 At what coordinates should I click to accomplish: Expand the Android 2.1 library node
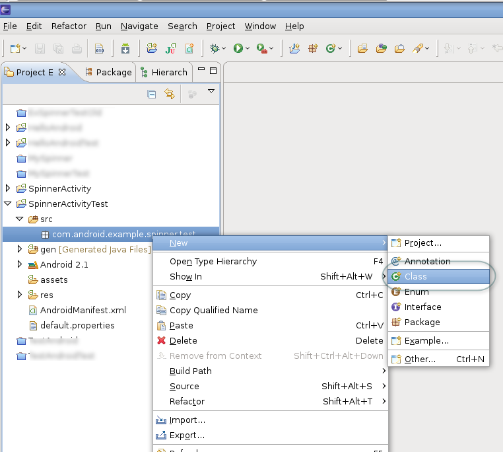[20, 264]
